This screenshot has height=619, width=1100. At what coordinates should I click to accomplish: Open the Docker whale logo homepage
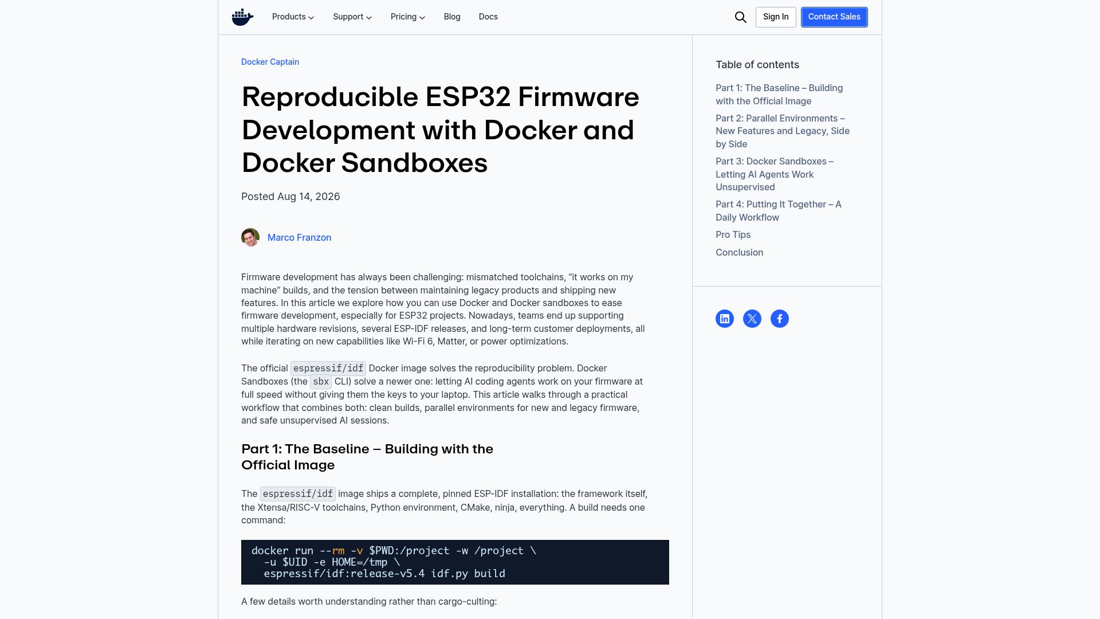coord(243,17)
